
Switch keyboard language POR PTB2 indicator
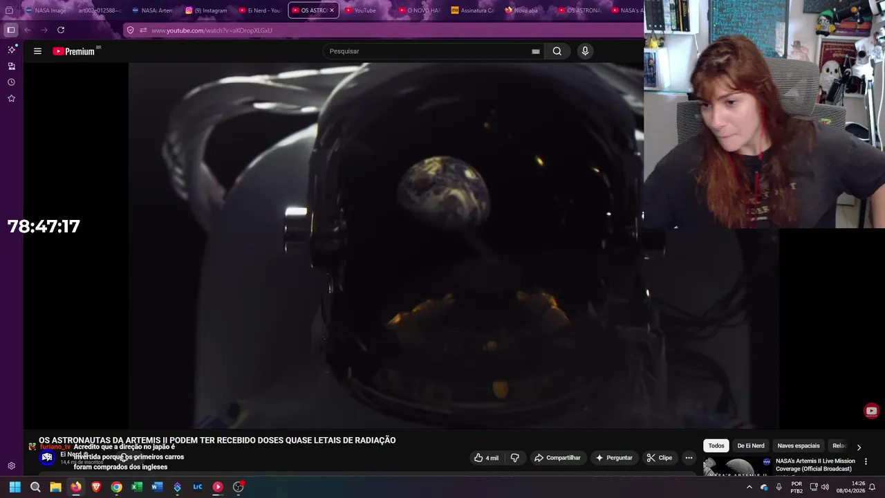point(796,487)
